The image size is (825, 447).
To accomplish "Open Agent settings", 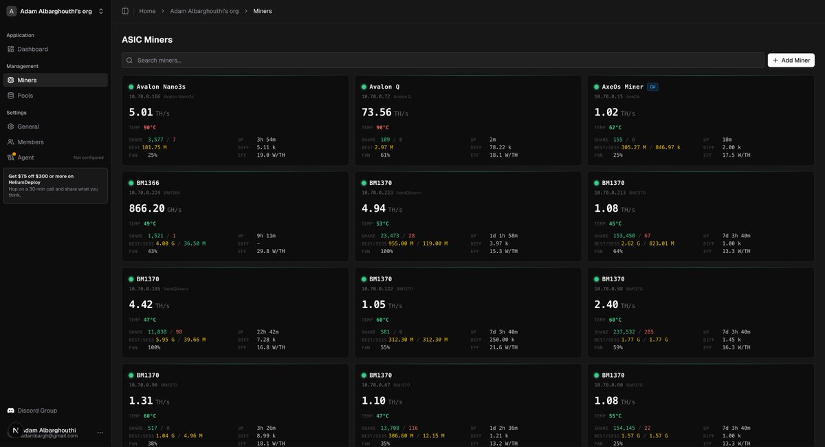I will pos(55,157).
